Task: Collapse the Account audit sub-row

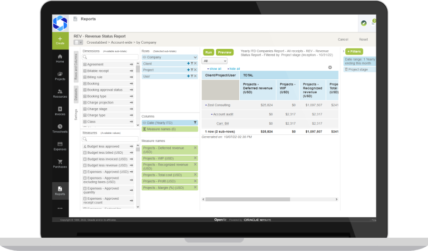Action: click(x=212, y=114)
